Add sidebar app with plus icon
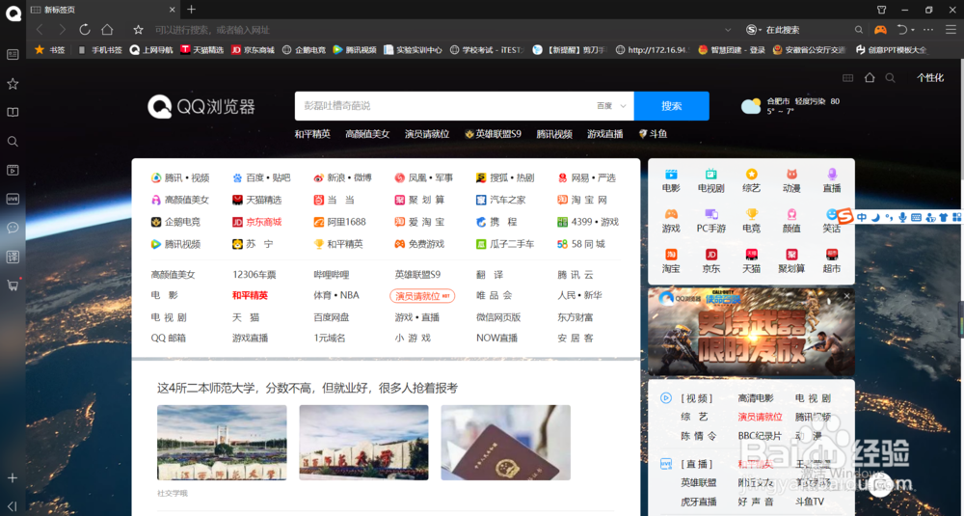964x516 pixels. [13, 477]
